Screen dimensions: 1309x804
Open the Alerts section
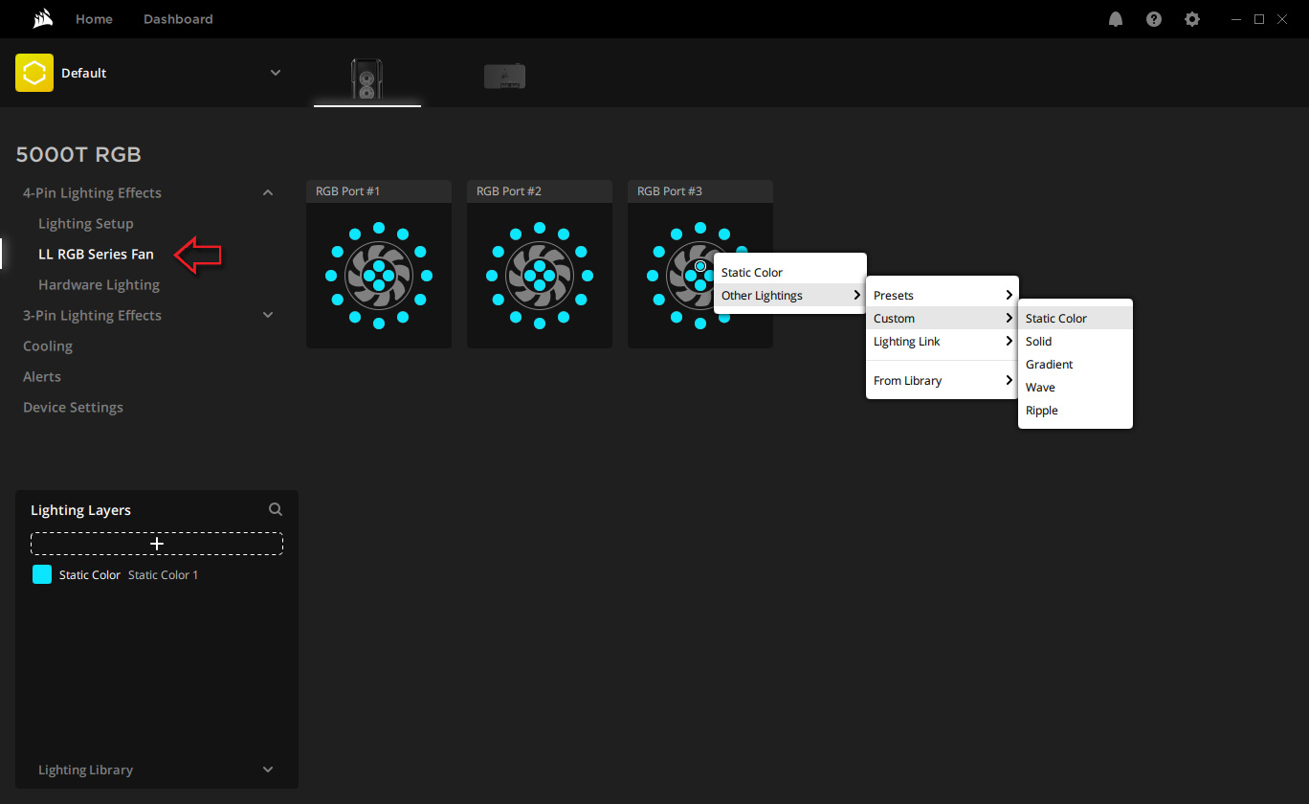[x=42, y=377]
